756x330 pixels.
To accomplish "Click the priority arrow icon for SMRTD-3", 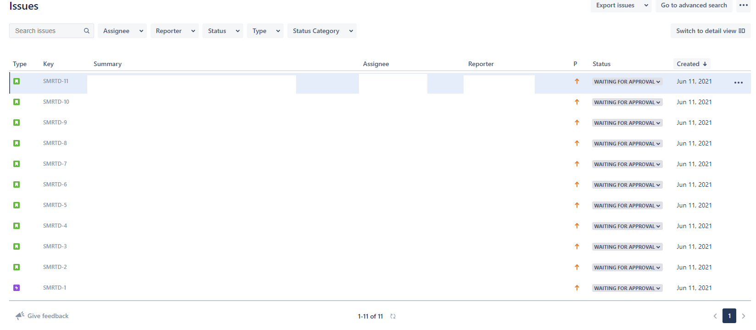I will pos(577,246).
